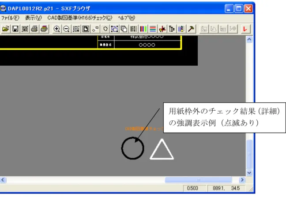The width and height of the screenshot is (286, 197).
Task: Click the multicolor layered list icon
Action: pyautogui.click(x=181, y=29)
